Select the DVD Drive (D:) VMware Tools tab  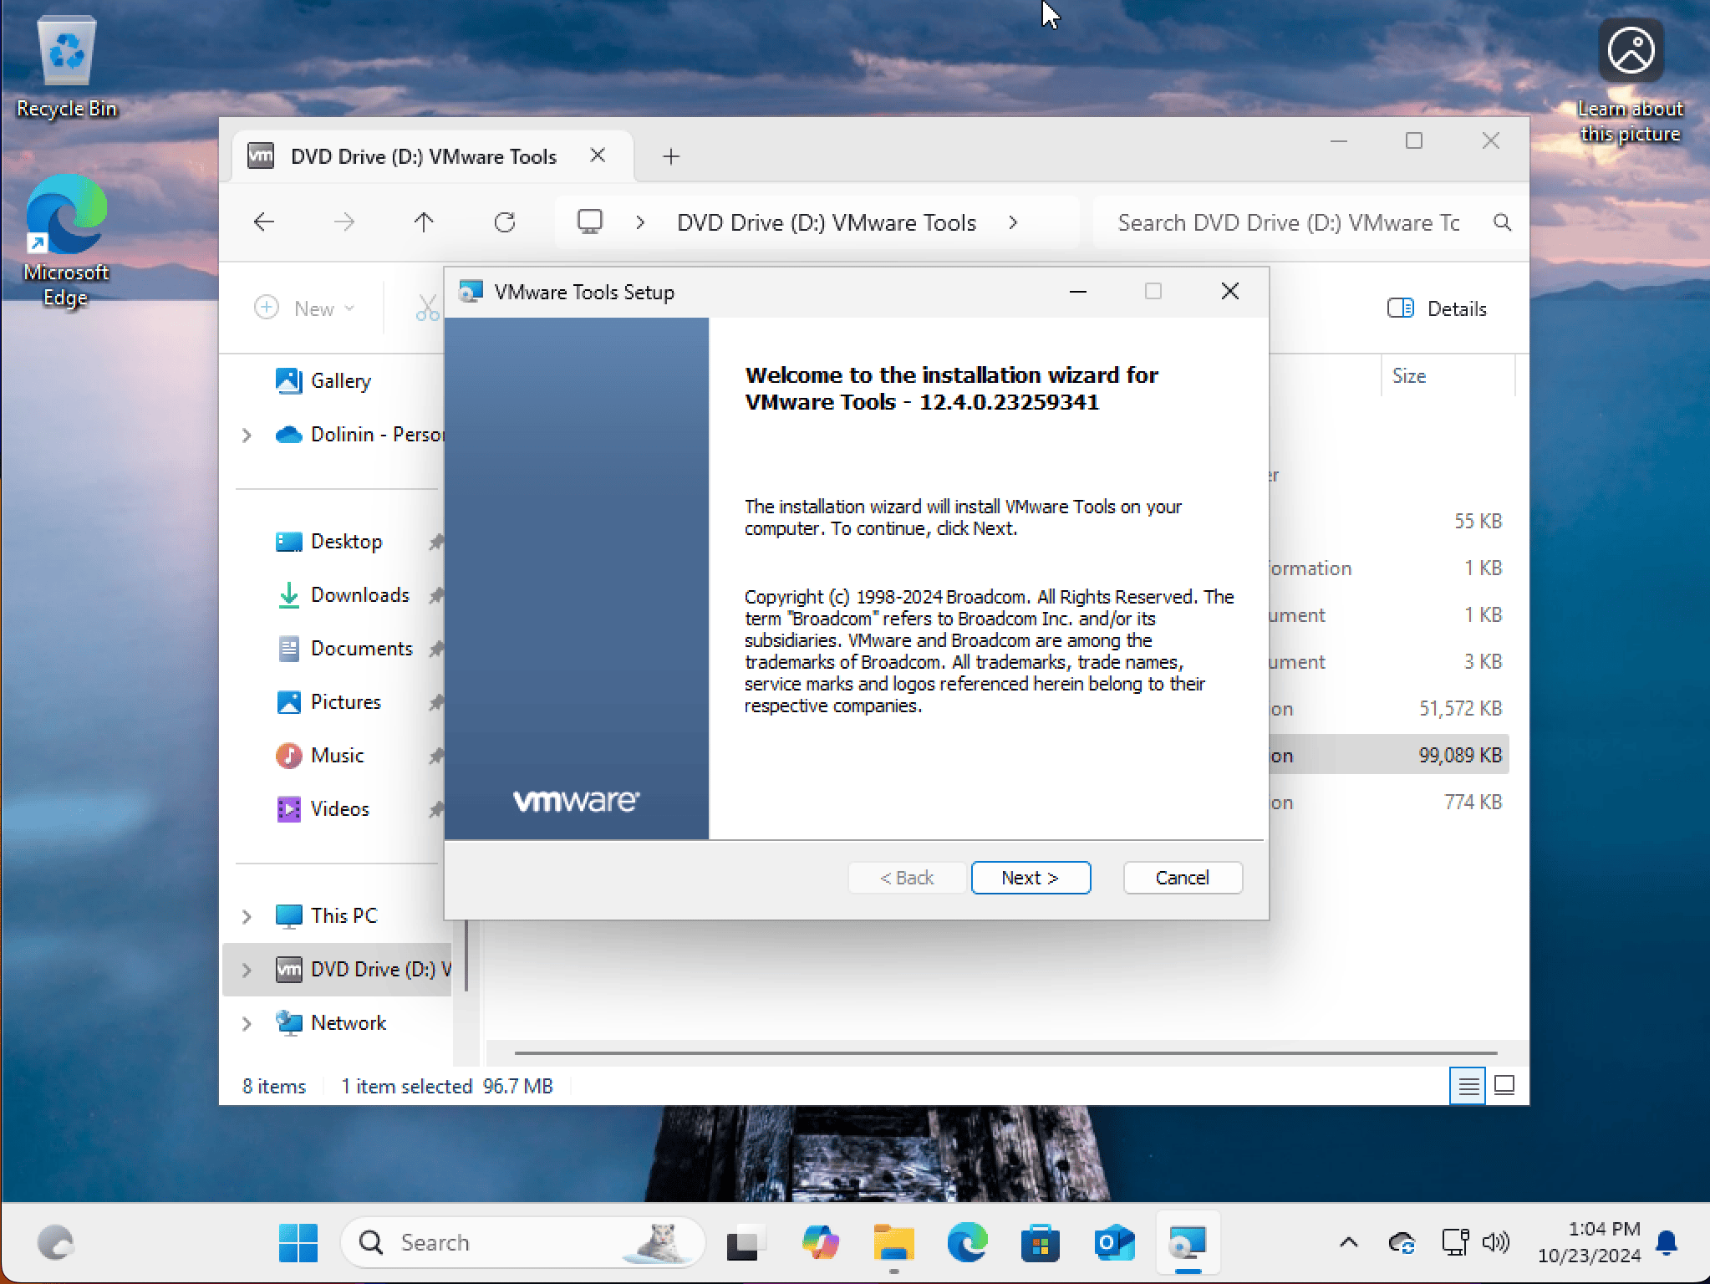(x=423, y=156)
